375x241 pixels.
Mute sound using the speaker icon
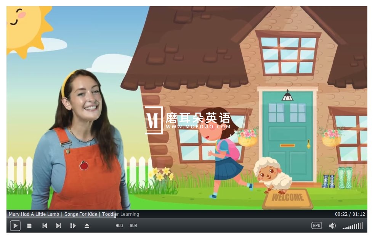[x=332, y=226]
